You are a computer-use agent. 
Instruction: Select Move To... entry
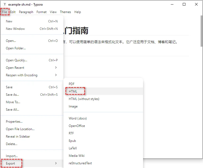point(32,102)
